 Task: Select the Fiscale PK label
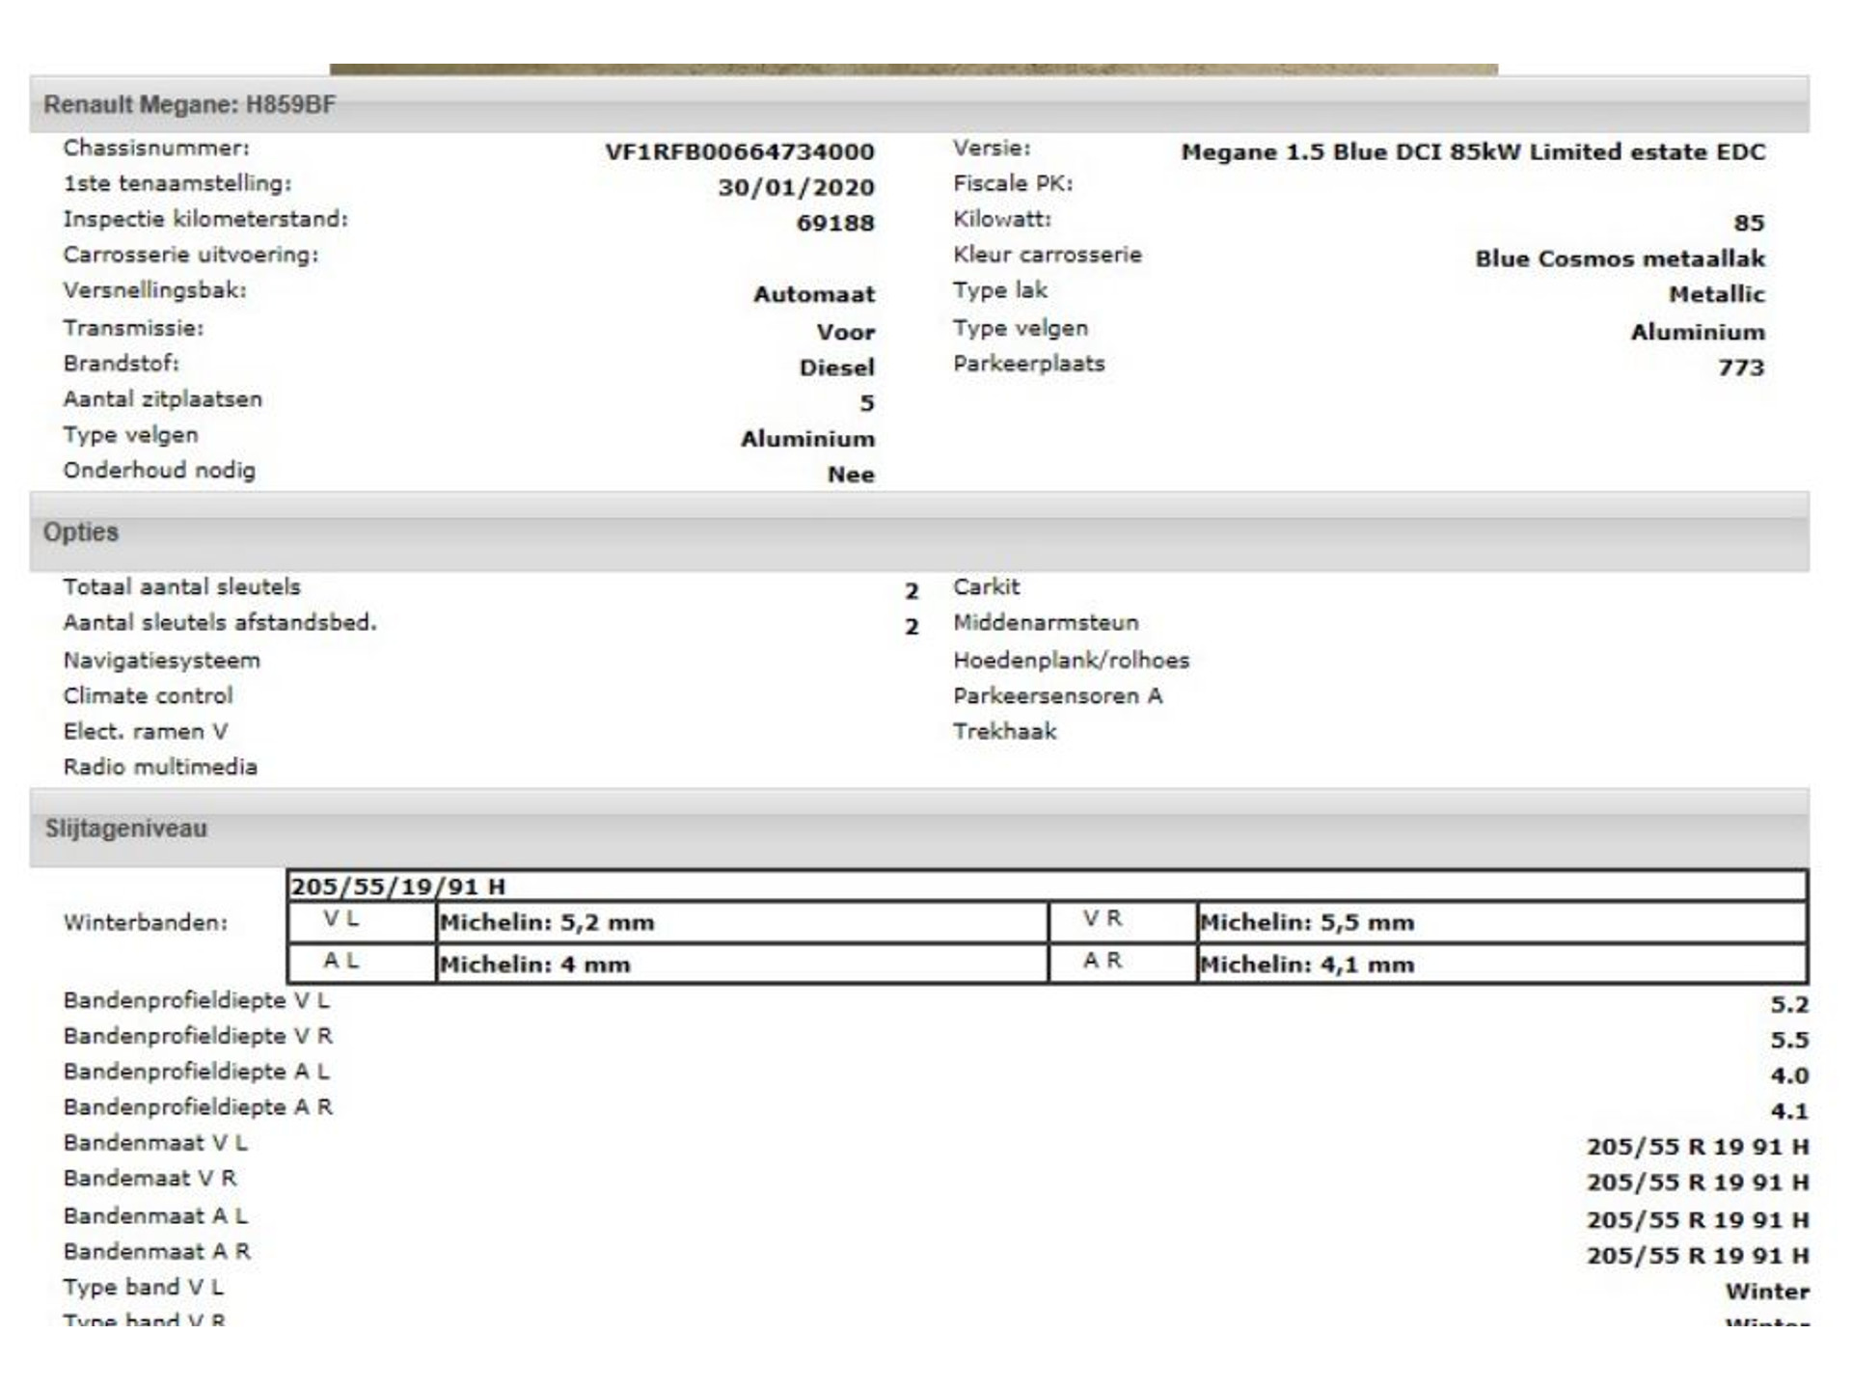1013,183
